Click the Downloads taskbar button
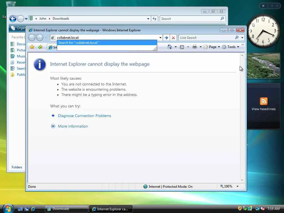This screenshot has width=284, height=213. coord(66,209)
